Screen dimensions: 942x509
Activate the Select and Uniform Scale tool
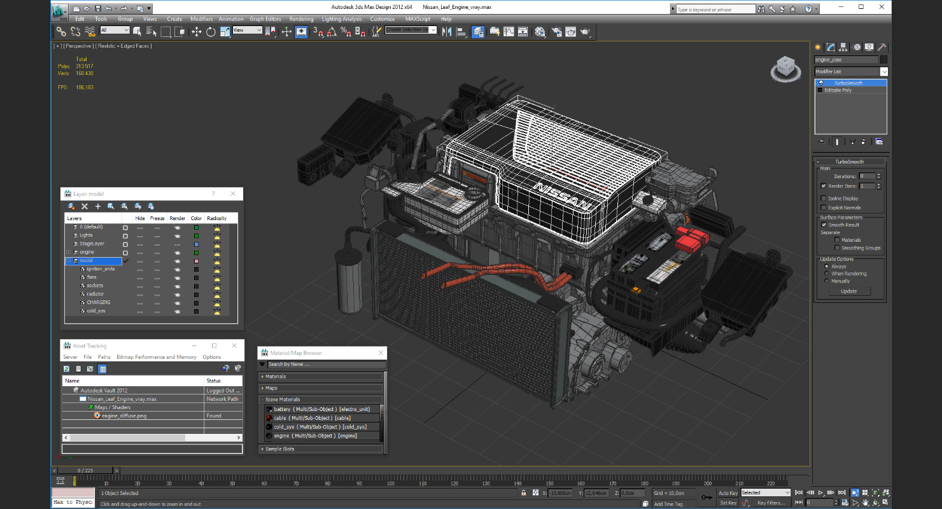click(x=225, y=31)
